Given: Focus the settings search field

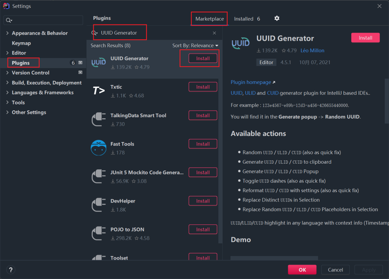Looking at the screenshot, I should (x=43, y=20).
